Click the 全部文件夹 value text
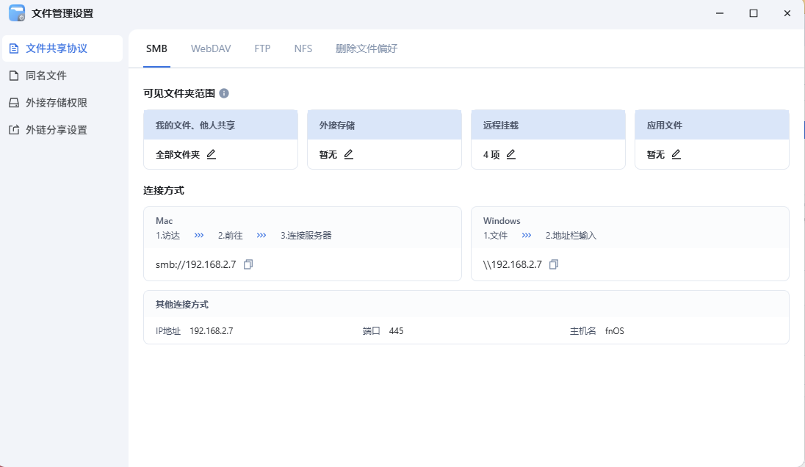Screen dimensions: 805x467 [178, 154]
